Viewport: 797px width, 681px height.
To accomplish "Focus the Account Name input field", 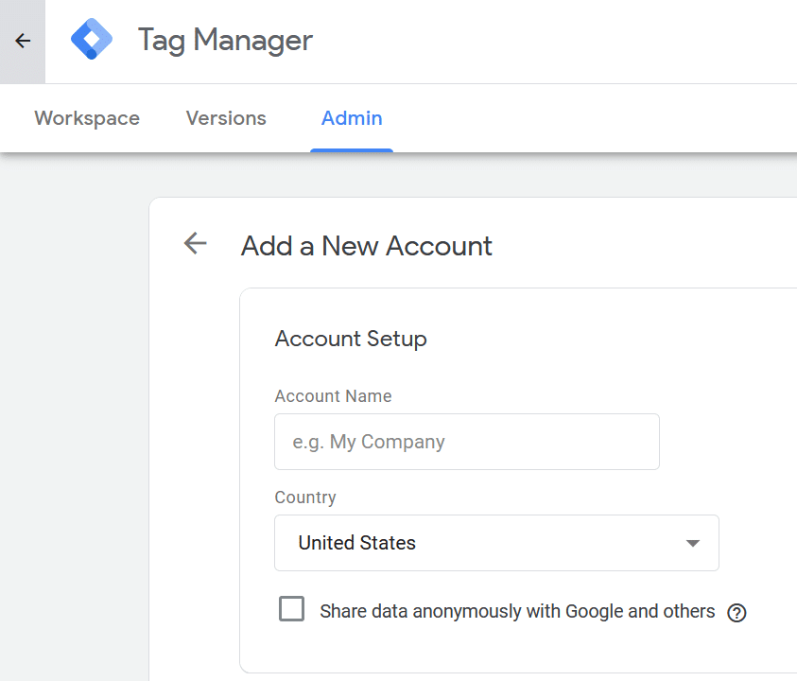I will coord(467,442).
